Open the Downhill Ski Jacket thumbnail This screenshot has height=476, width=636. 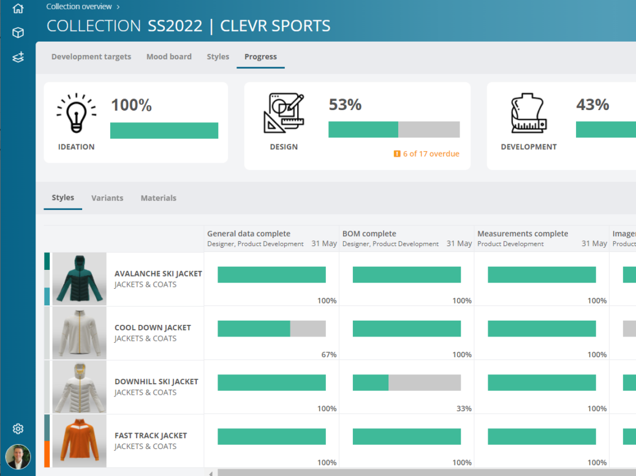point(80,387)
